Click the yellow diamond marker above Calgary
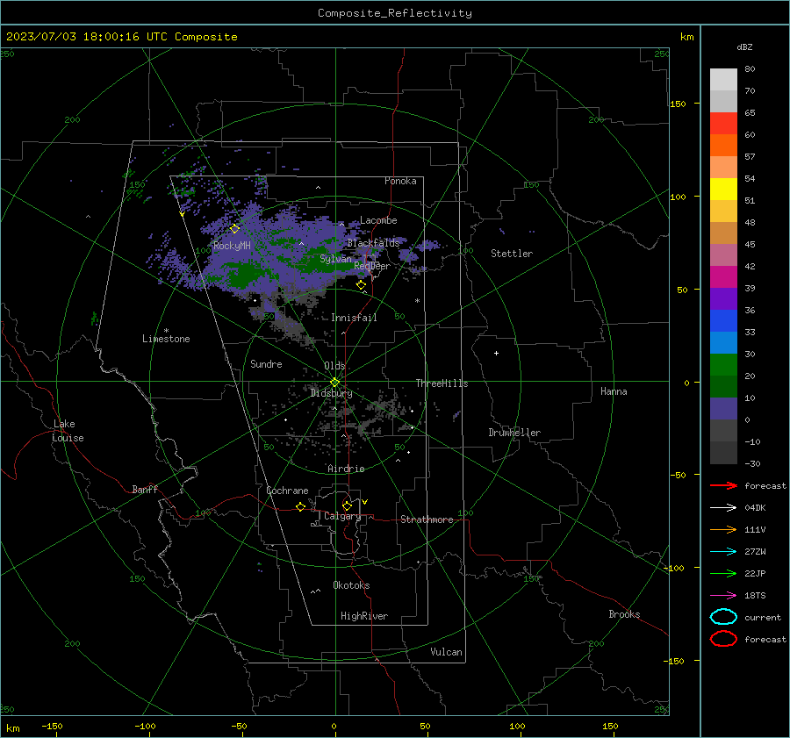This screenshot has width=790, height=738. pyautogui.click(x=347, y=505)
